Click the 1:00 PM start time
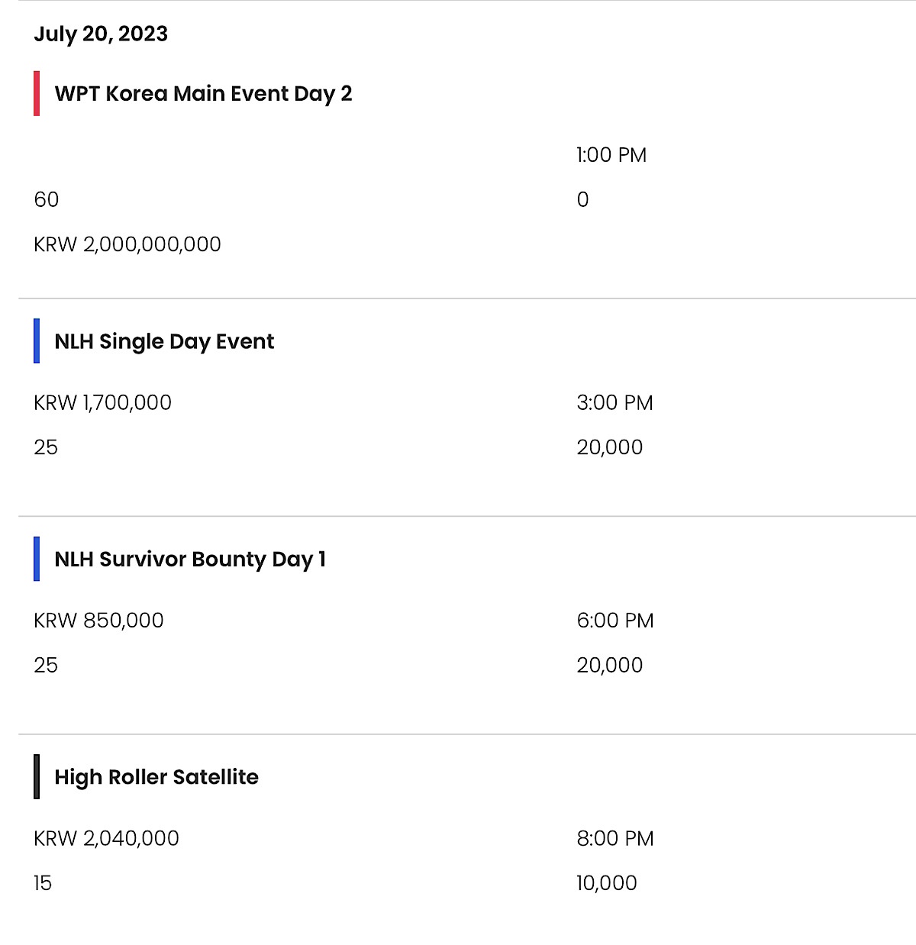The width and height of the screenshot is (916, 945). [x=611, y=155]
